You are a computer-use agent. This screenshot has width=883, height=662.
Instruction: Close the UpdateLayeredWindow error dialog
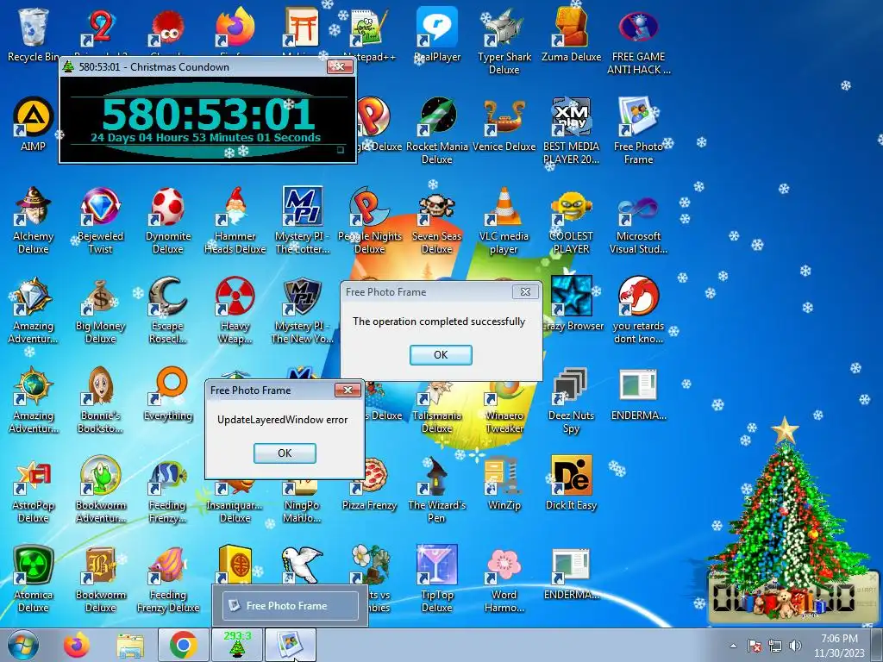click(348, 390)
